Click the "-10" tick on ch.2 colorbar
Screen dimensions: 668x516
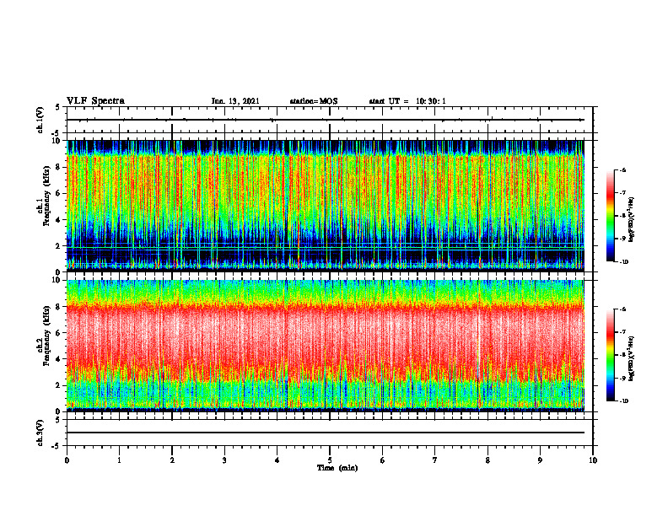click(x=624, y=401)
